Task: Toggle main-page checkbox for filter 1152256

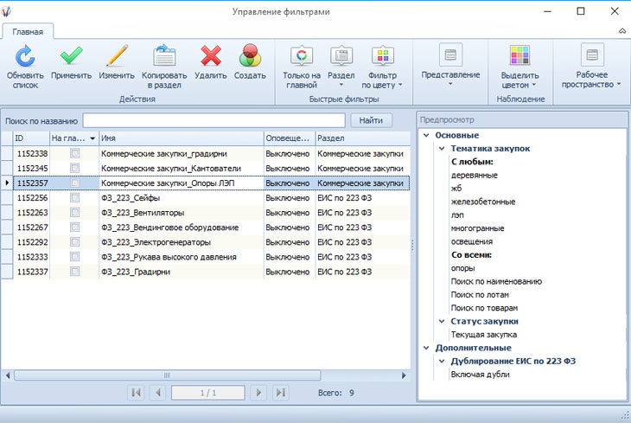Action: (x=75, y=197)
